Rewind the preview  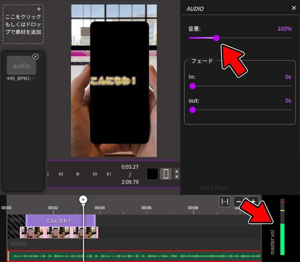[61, 174]
